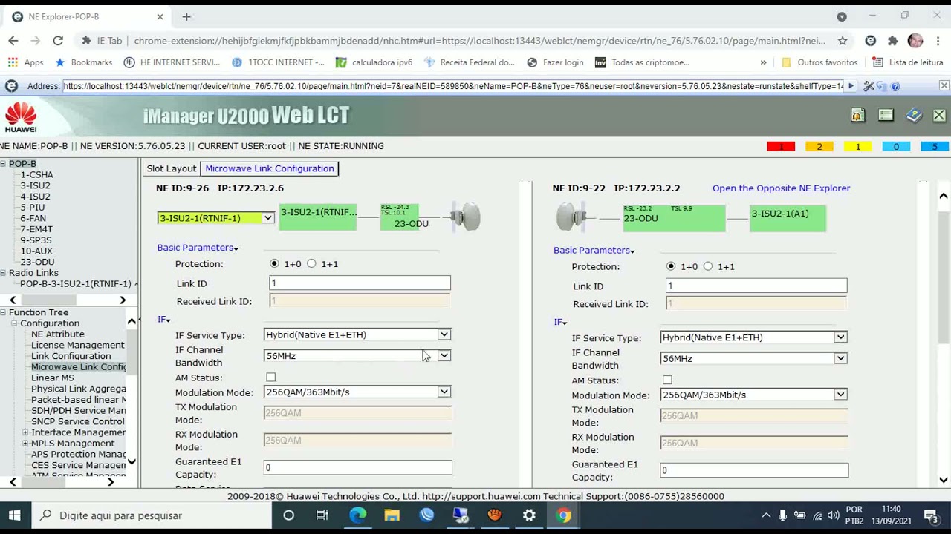Viewport: 951px width, 534px height.
Task: Open the Chrome extensions puzzle icon
Action: click(892, 41)
